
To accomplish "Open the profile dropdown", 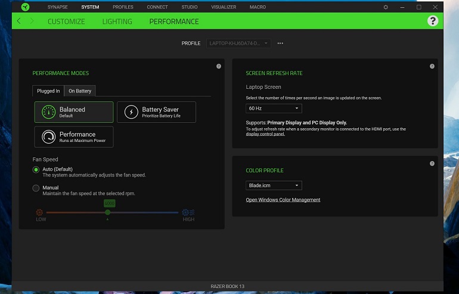I will (238, 44).
